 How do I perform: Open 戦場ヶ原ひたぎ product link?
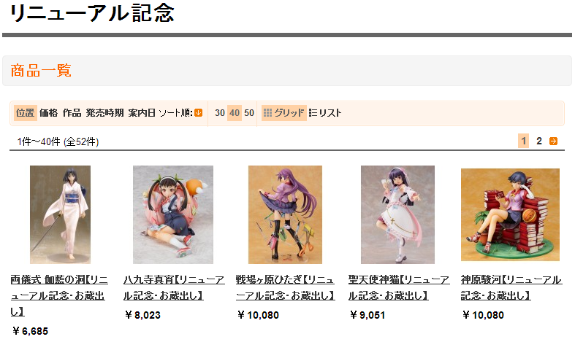(x=285, y=288)
